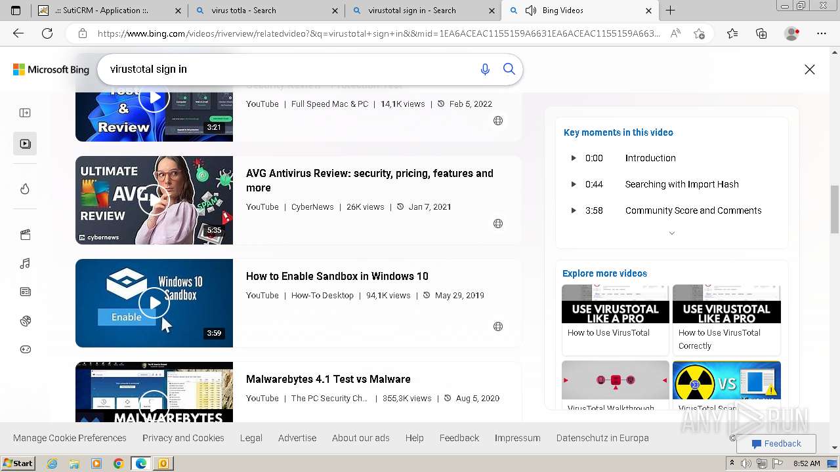Open 'How to Use VirusTotal' related video
Image resolution: width=840 pixels, height=472 pixels.
(x=616, y=319)
